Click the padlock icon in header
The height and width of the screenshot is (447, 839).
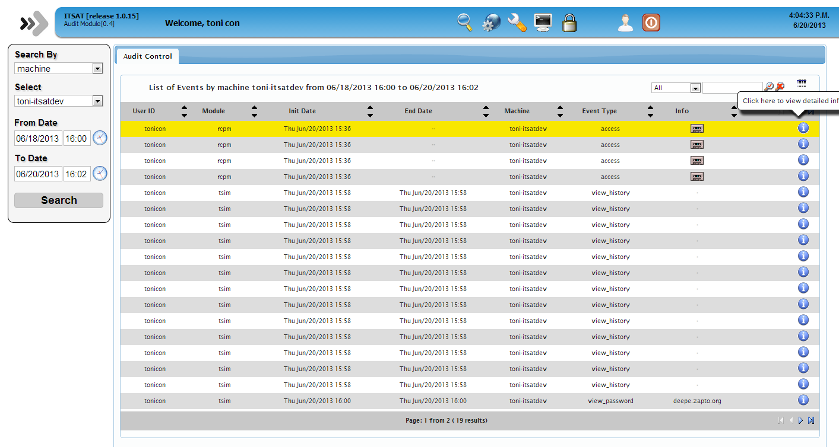(569, 23)
